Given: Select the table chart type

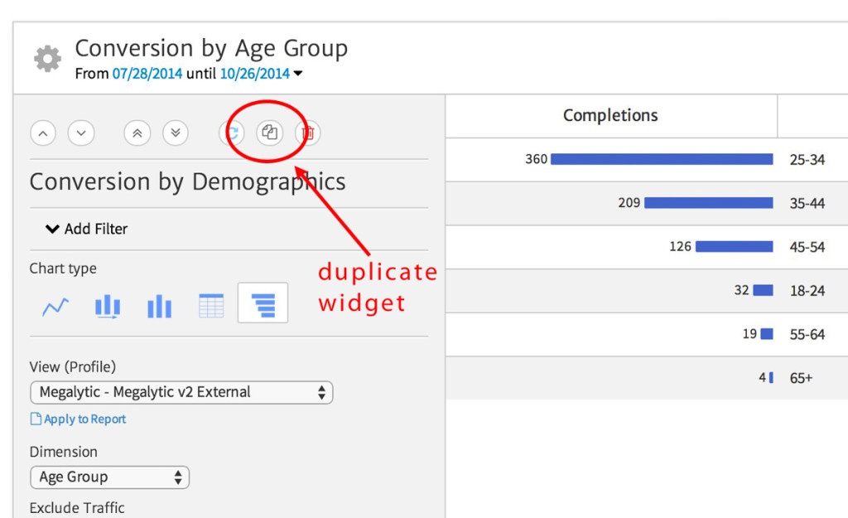Looking at the screenshot, I should click(x=211, y=306).
